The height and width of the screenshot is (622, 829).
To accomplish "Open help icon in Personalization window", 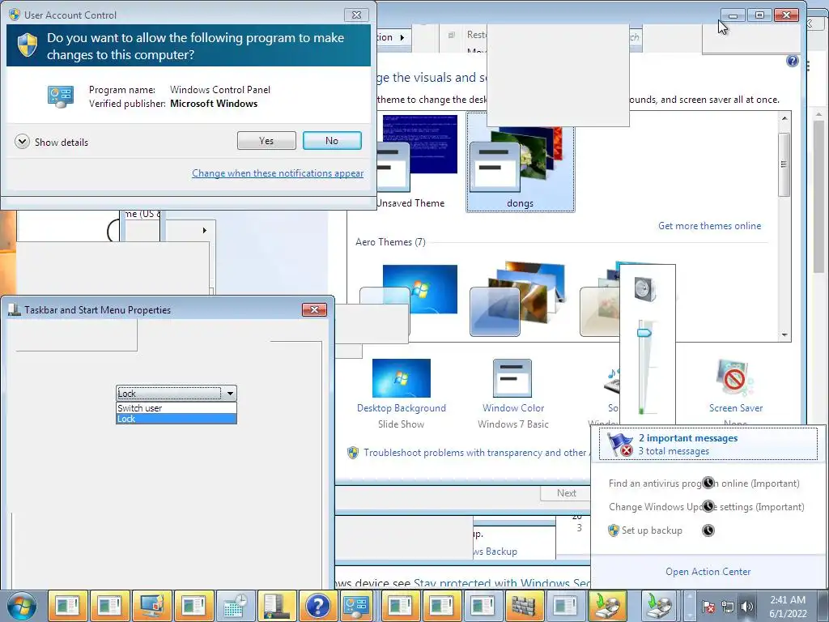I will (x=792, y=61).
